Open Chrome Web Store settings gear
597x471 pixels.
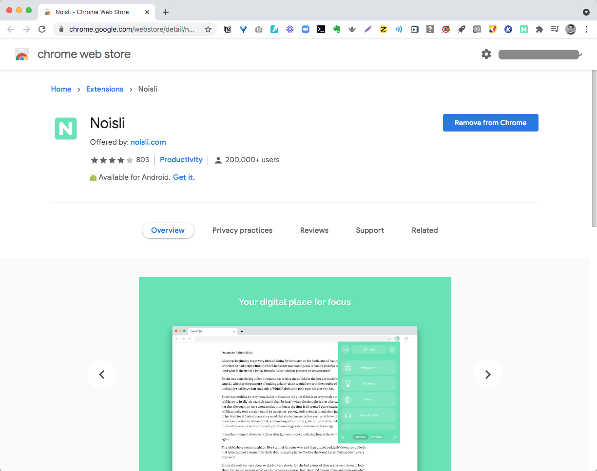(486, 54)
